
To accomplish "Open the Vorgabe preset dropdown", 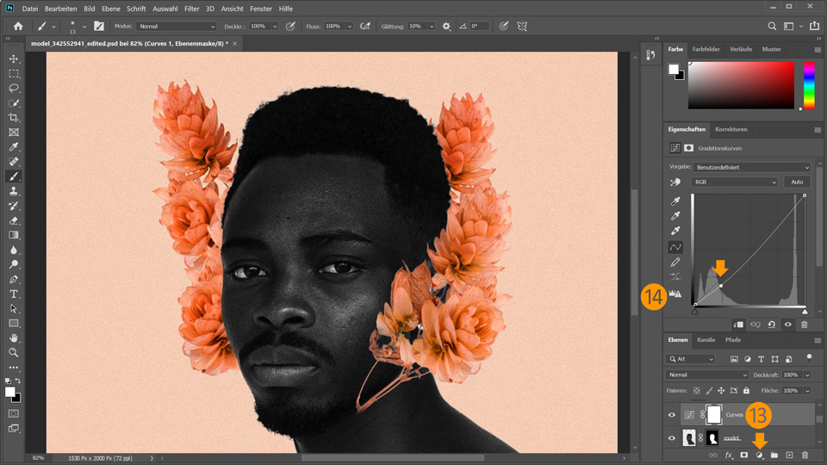I will tap(752, 167).
